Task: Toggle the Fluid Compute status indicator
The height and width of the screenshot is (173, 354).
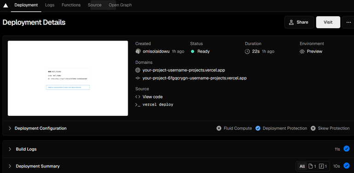Action: pyautogui.click(x=219, y=128)
